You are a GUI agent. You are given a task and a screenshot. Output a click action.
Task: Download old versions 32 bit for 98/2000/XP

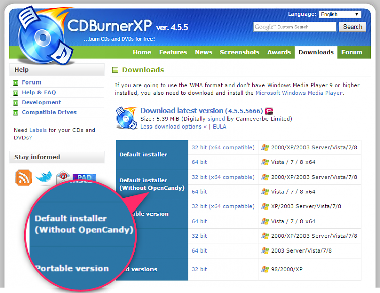coord(199,269)
